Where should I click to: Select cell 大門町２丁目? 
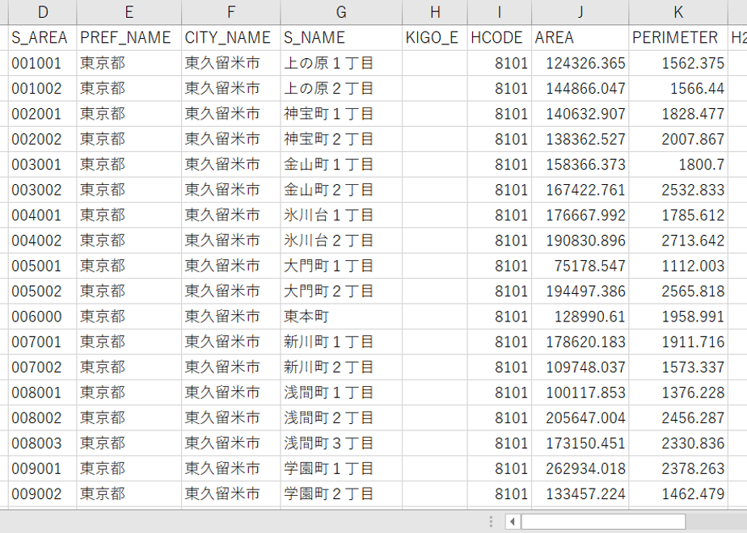pos(341,291)
